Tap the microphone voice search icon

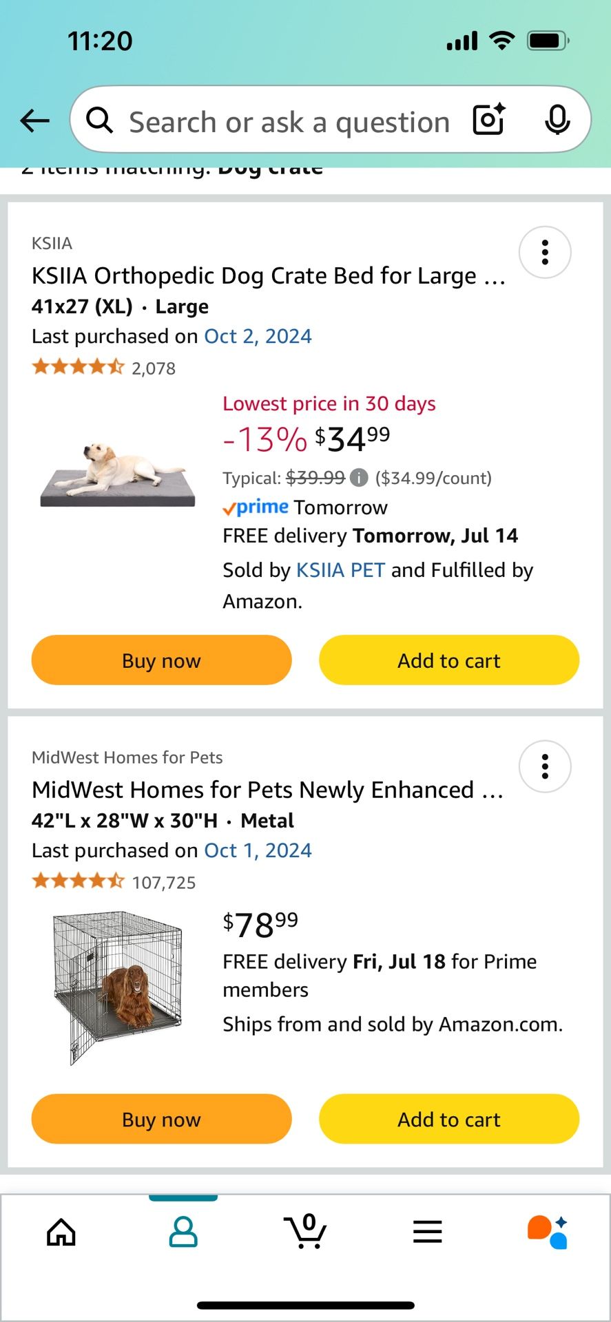tap(557, 120)
